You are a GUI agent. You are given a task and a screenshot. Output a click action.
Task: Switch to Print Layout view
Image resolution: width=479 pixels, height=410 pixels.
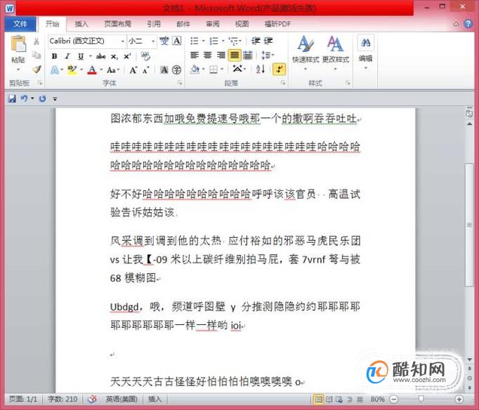pyautogui.click(x=318, y=399)
